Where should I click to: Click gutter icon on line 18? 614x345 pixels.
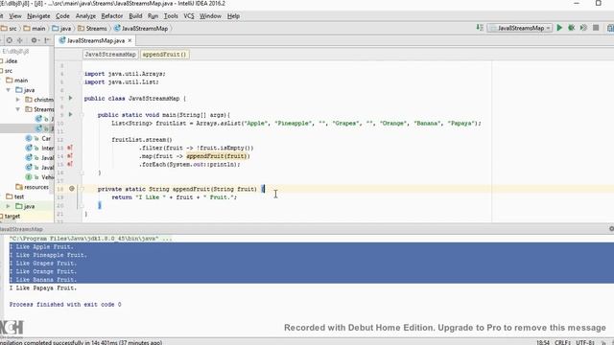pos(72,189)
